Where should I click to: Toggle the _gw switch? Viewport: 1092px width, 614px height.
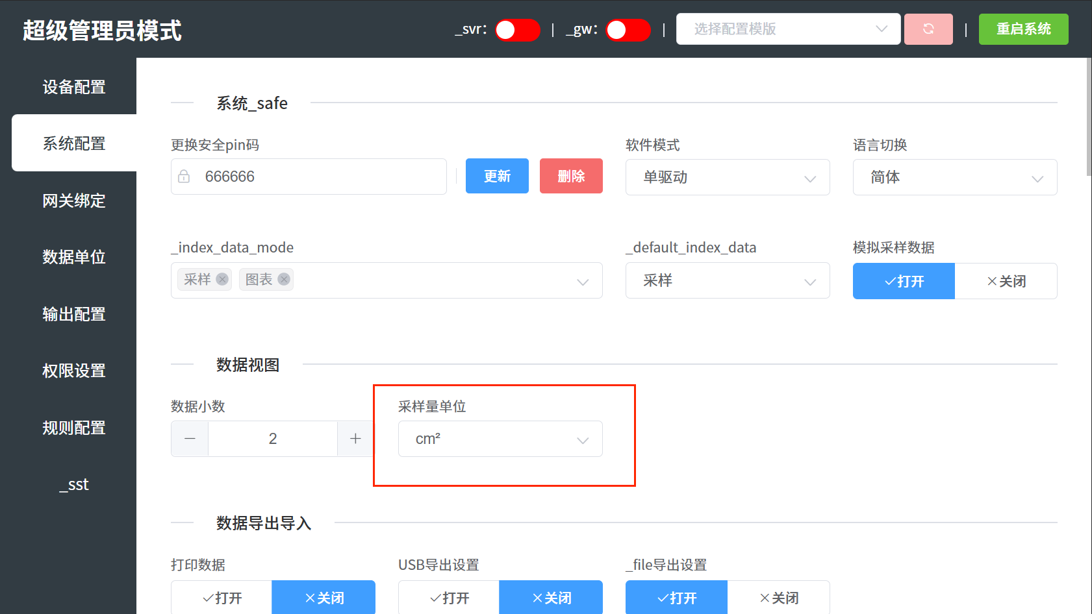[628, 30]
